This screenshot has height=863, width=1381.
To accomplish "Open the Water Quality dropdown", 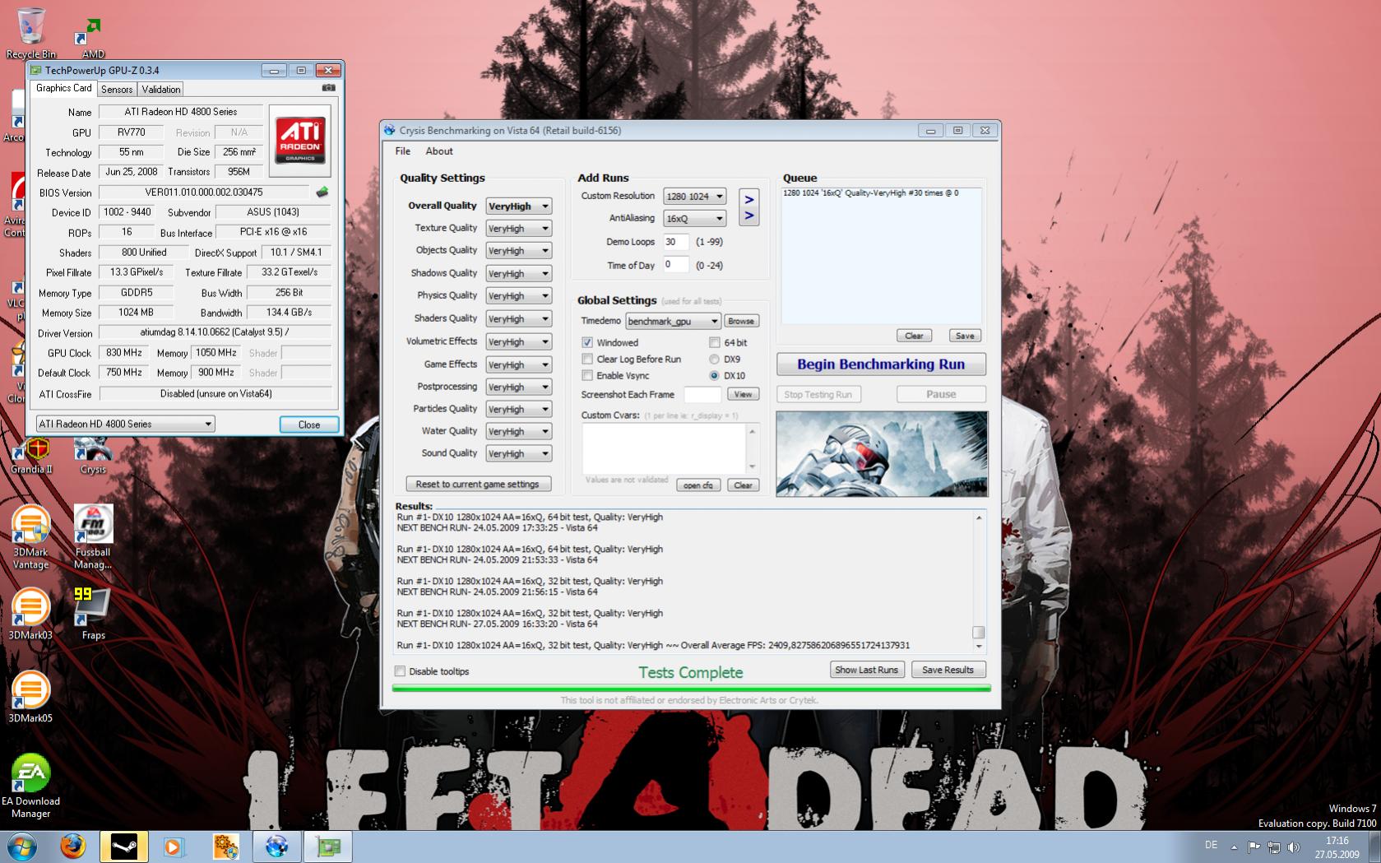I will coord(518,432).
